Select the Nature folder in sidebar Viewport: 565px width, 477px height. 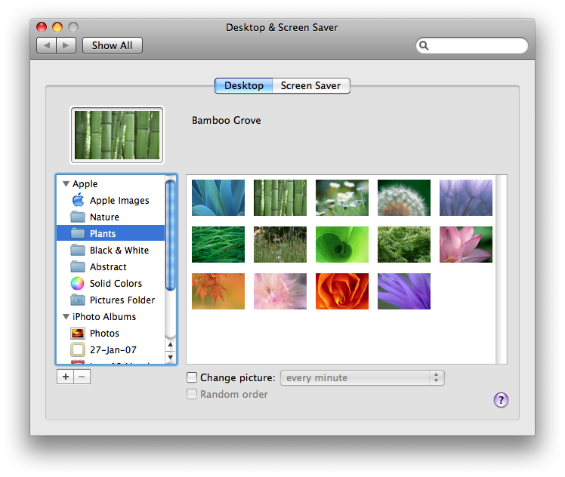point(104,217)
